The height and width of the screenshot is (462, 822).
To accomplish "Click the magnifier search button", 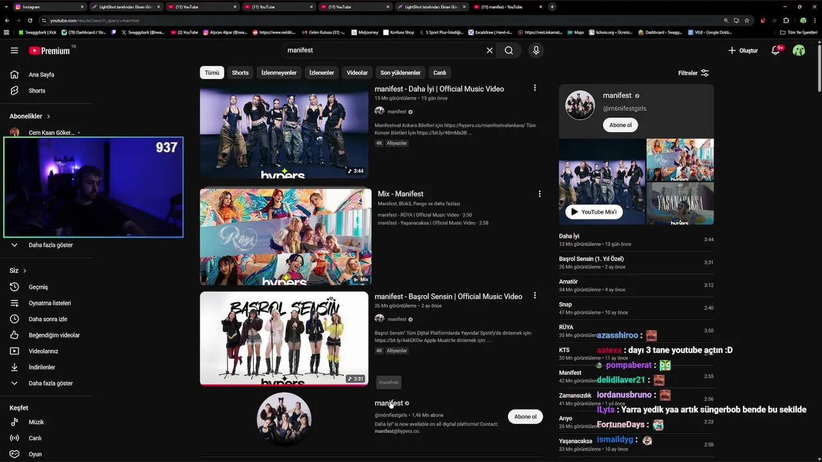I will (x=509, y=50).
